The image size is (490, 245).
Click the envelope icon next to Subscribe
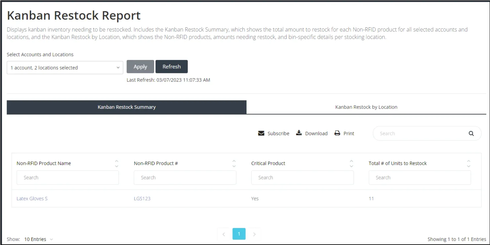(x=261, y=133)
